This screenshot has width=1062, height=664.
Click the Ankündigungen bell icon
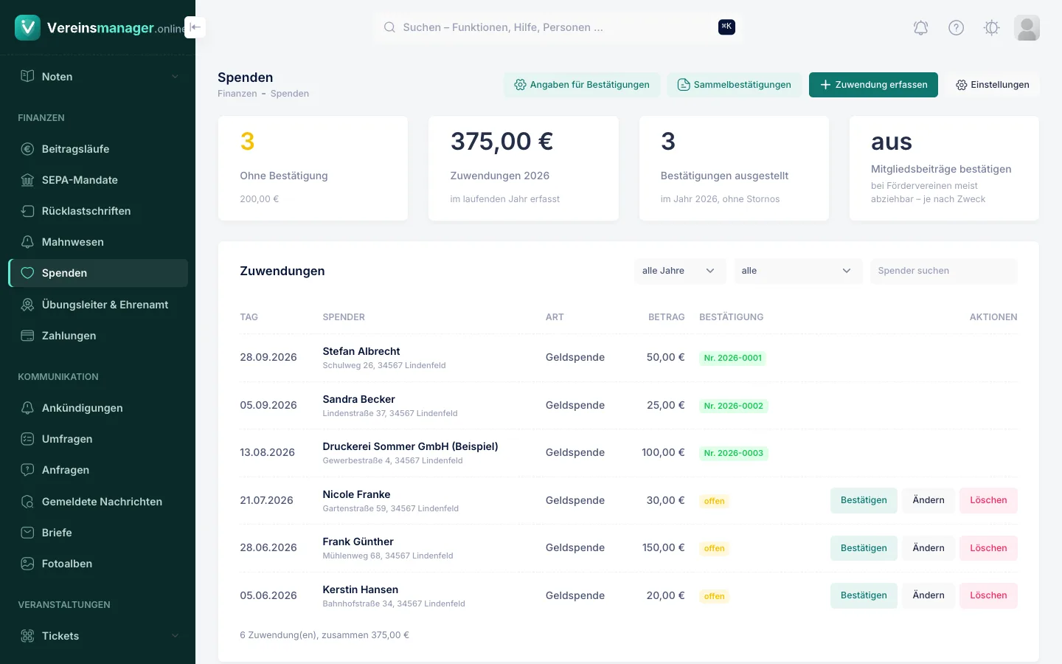coord(27,408)
